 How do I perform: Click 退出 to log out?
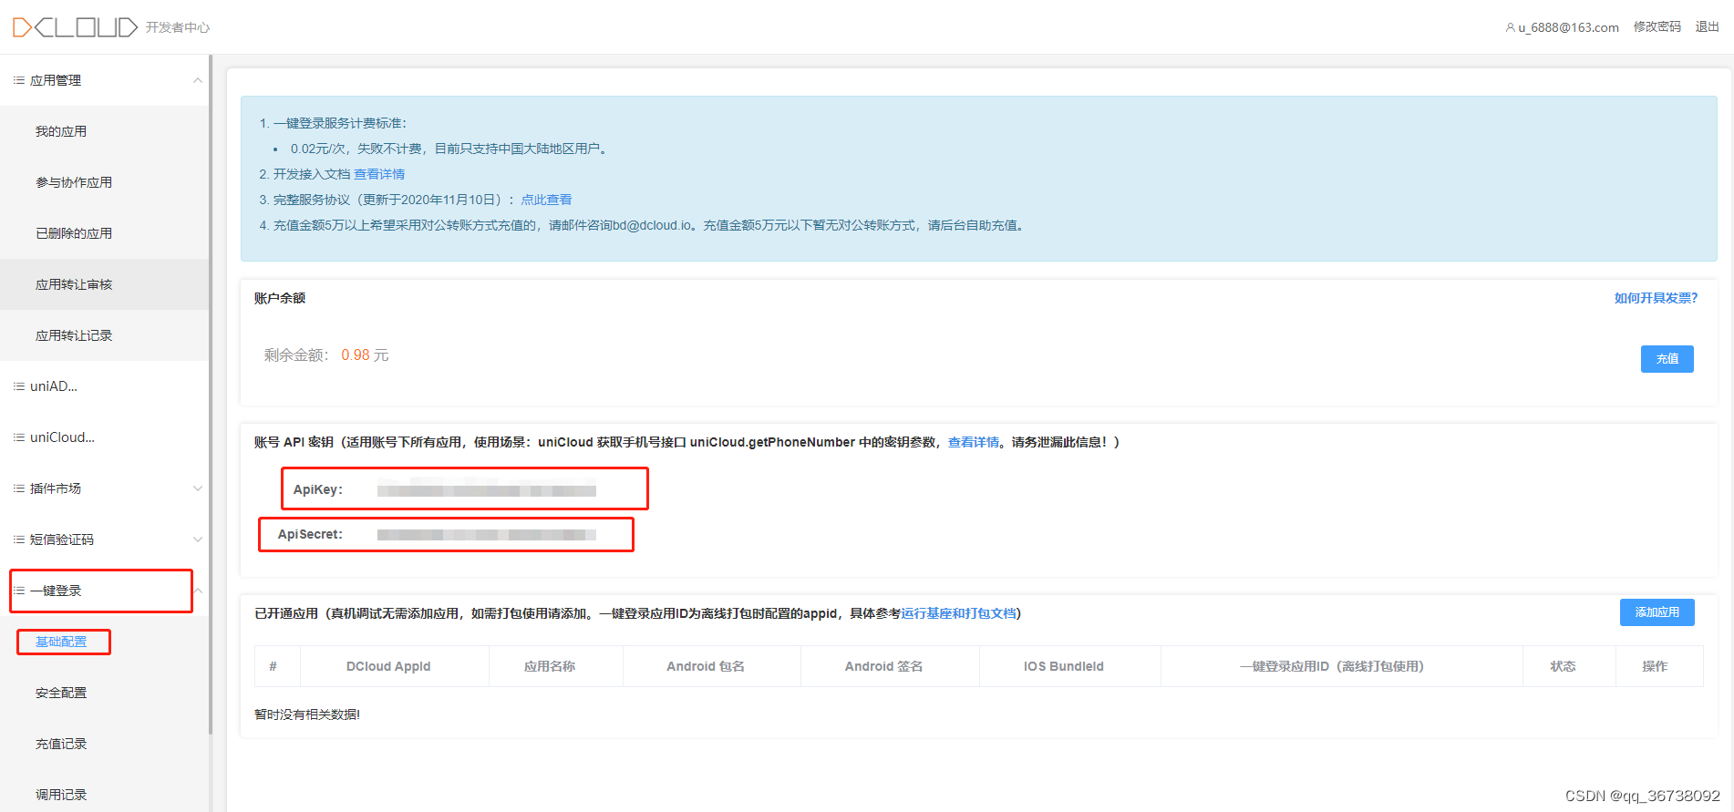(x=1707, y=27)
